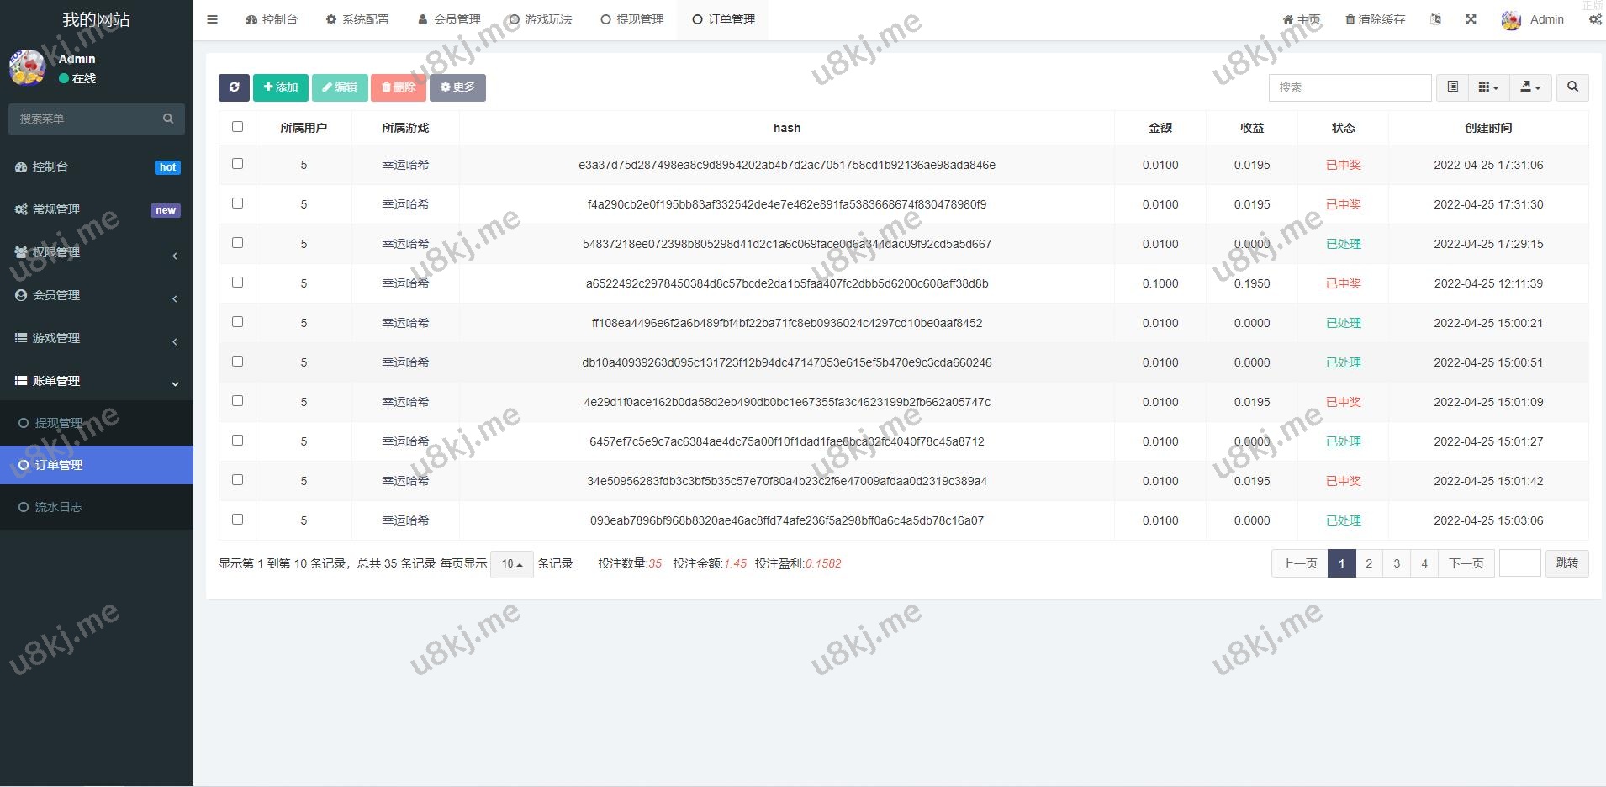1606x787 pixels.
Task: Click the 搜索 input field above table
Action: click(1350, 87)
